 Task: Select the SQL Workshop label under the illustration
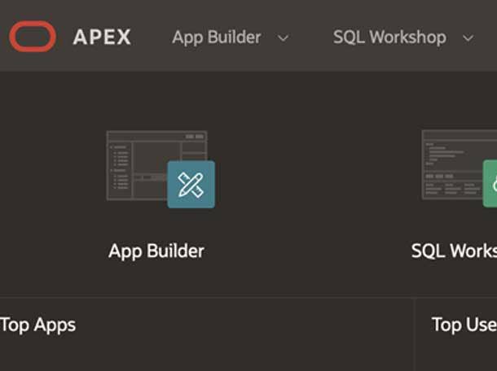(454, 251)
